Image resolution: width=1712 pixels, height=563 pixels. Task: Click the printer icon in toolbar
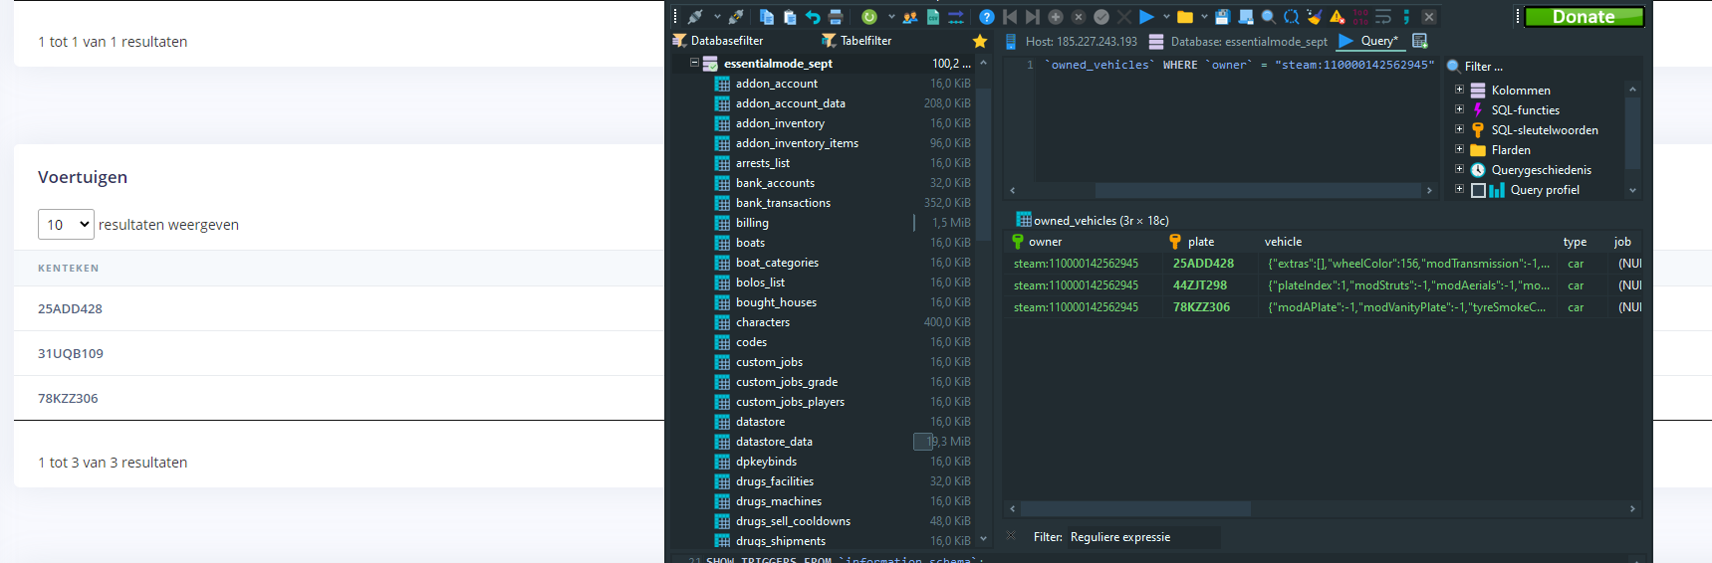coord(836,17)
